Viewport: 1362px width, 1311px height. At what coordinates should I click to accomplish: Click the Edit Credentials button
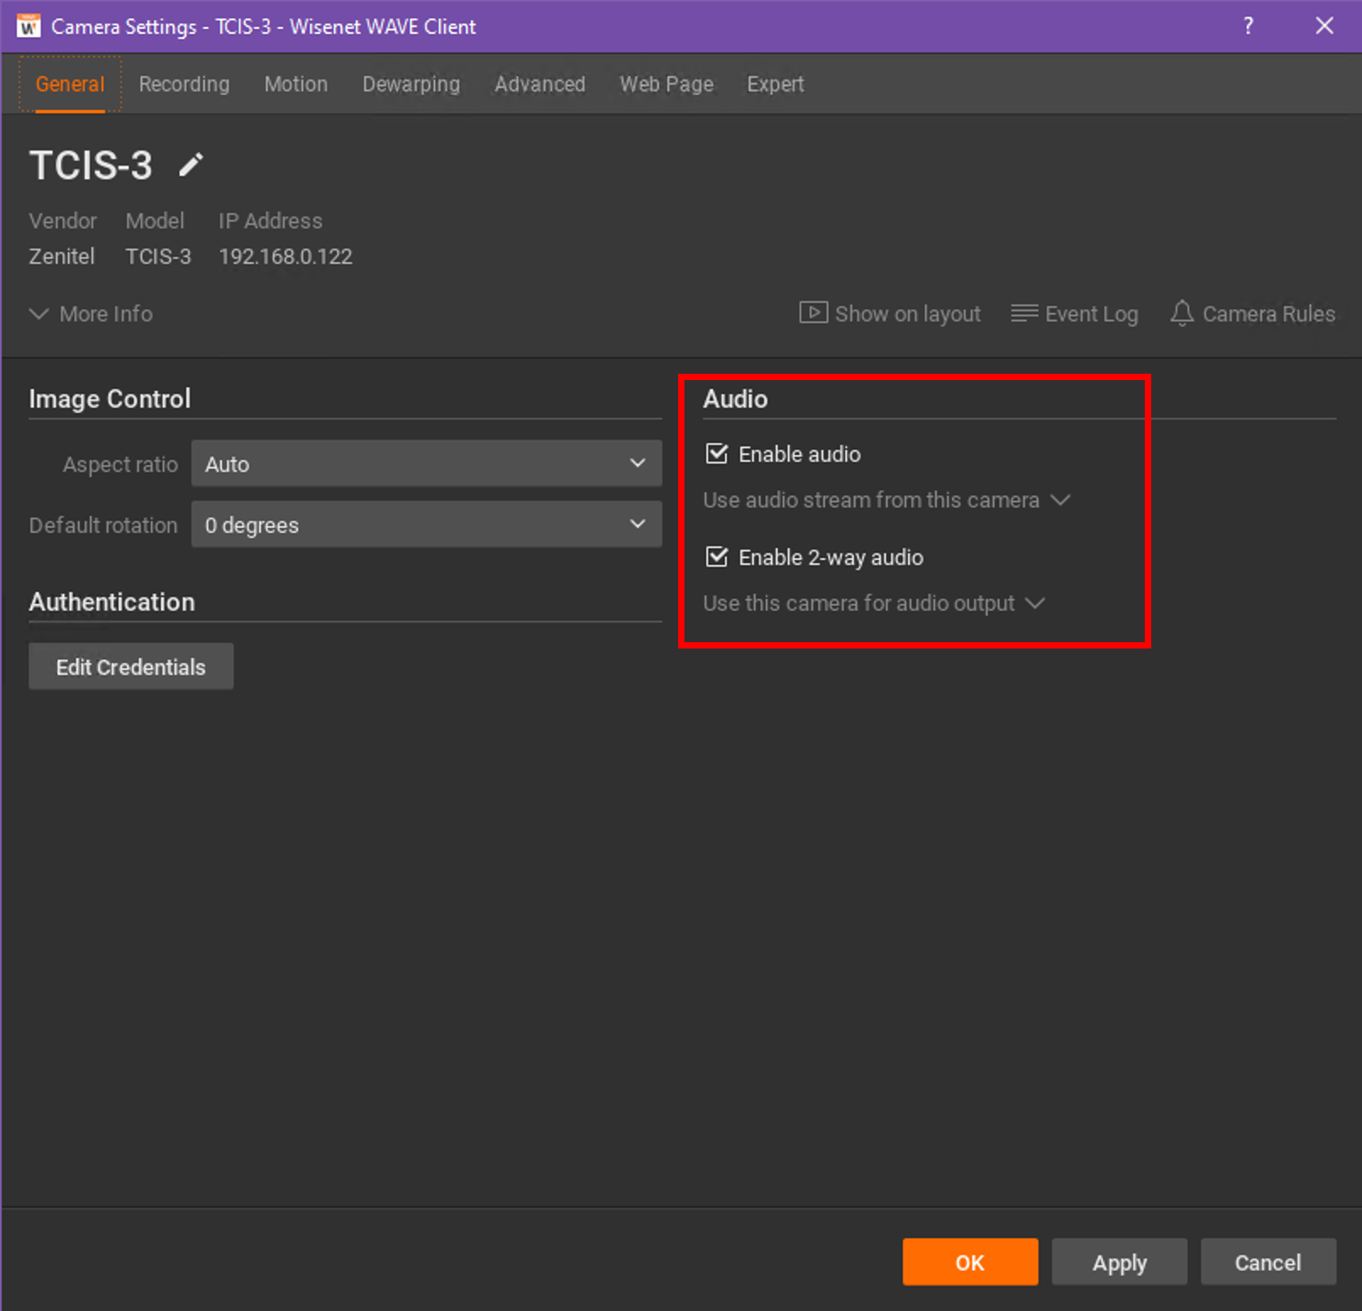131,667
